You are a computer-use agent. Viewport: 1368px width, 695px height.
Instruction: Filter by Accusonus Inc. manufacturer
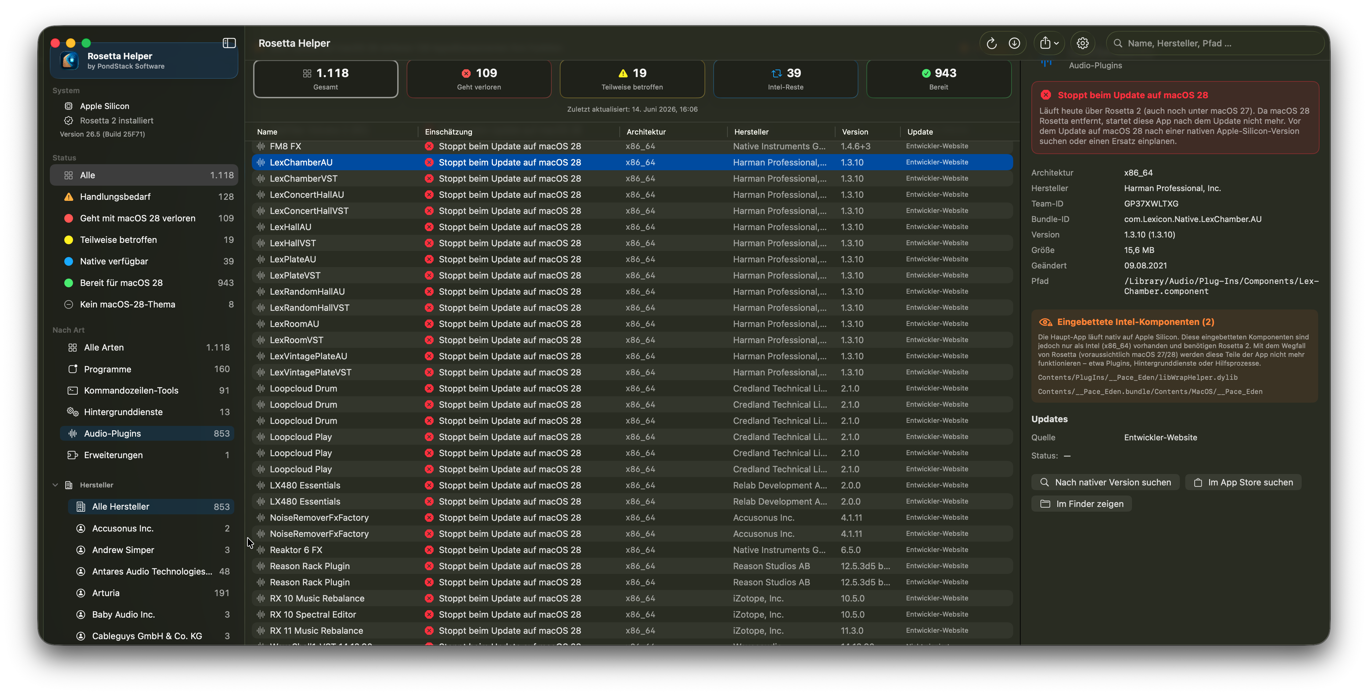[151, 528]
